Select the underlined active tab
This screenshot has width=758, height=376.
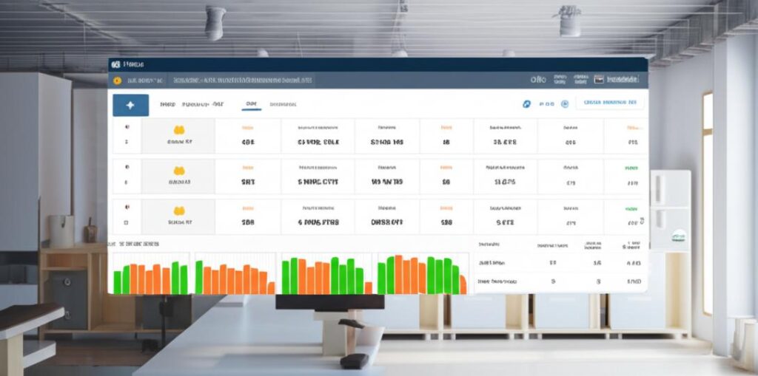pos(251,105)
